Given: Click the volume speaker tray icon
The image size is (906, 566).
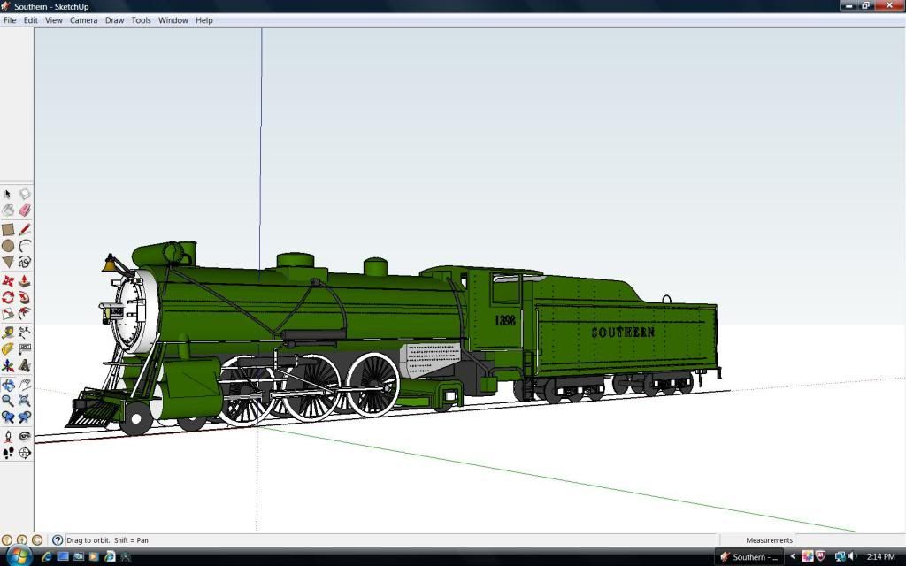Looking at the screenshot, I should 854,557.
